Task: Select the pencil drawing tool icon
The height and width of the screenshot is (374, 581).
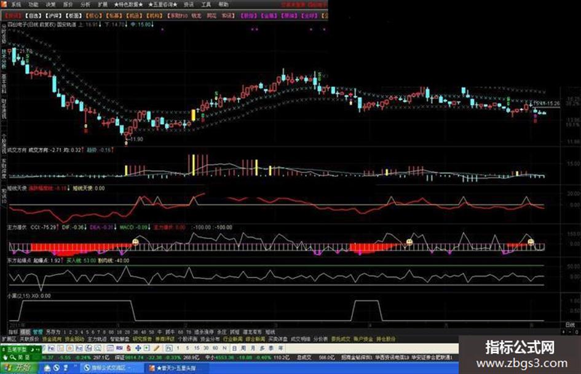Action: click(x=156, y=348)
